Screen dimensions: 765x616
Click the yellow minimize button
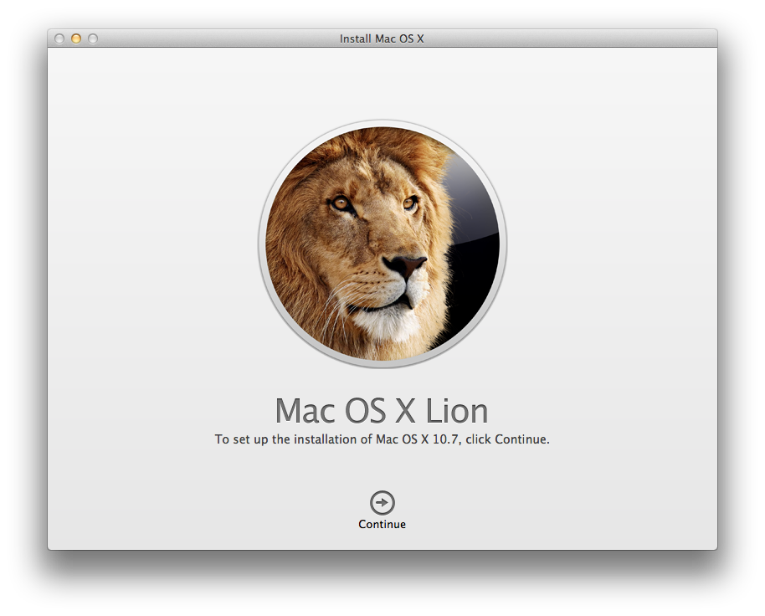point(77,38)
